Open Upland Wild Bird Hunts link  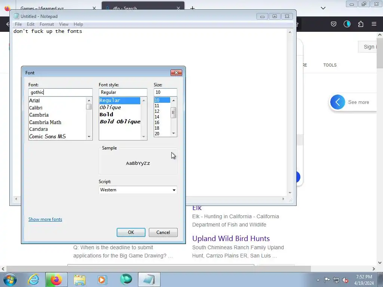click(231, 238)
